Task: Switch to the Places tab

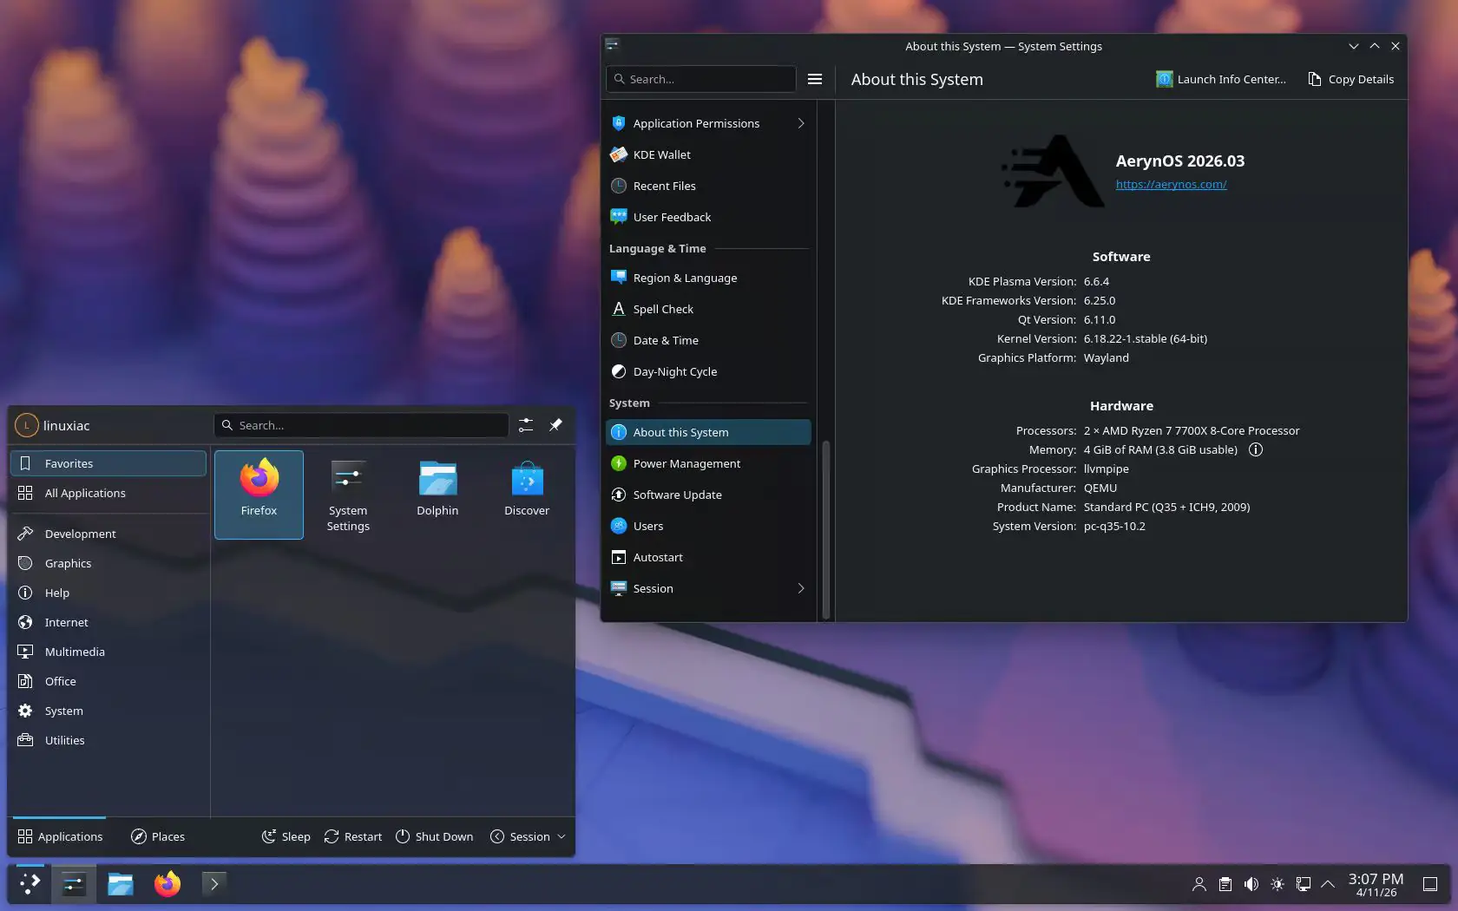Action: tap(158, 836)
